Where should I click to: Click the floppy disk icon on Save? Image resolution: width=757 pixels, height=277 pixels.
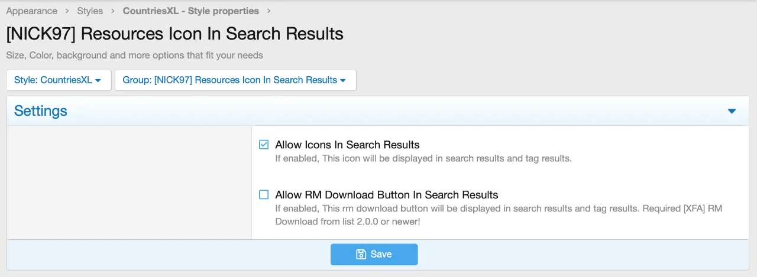(361, 255)
